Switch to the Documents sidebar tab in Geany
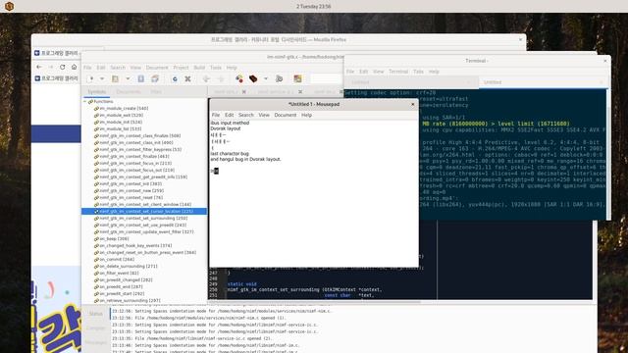Viewport: 628px width, 353px height. click(129, 91)
